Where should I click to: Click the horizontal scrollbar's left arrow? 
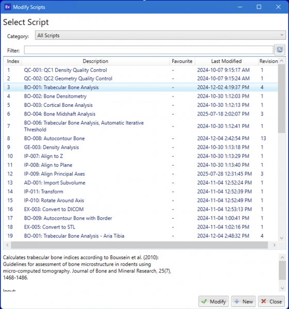click(x=8, y=245)
